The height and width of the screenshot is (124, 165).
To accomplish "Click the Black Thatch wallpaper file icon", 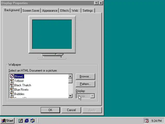I will tap(12, 85).
